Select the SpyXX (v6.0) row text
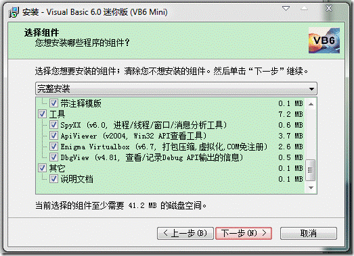The width and height of the screenshot is (354, 256). point(143,125)
